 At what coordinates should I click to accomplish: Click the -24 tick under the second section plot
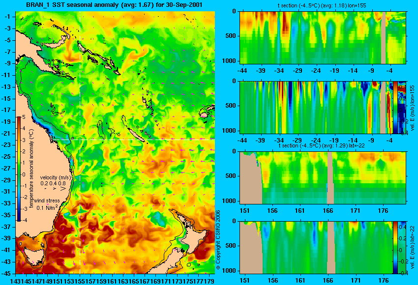tap(316, 141)
